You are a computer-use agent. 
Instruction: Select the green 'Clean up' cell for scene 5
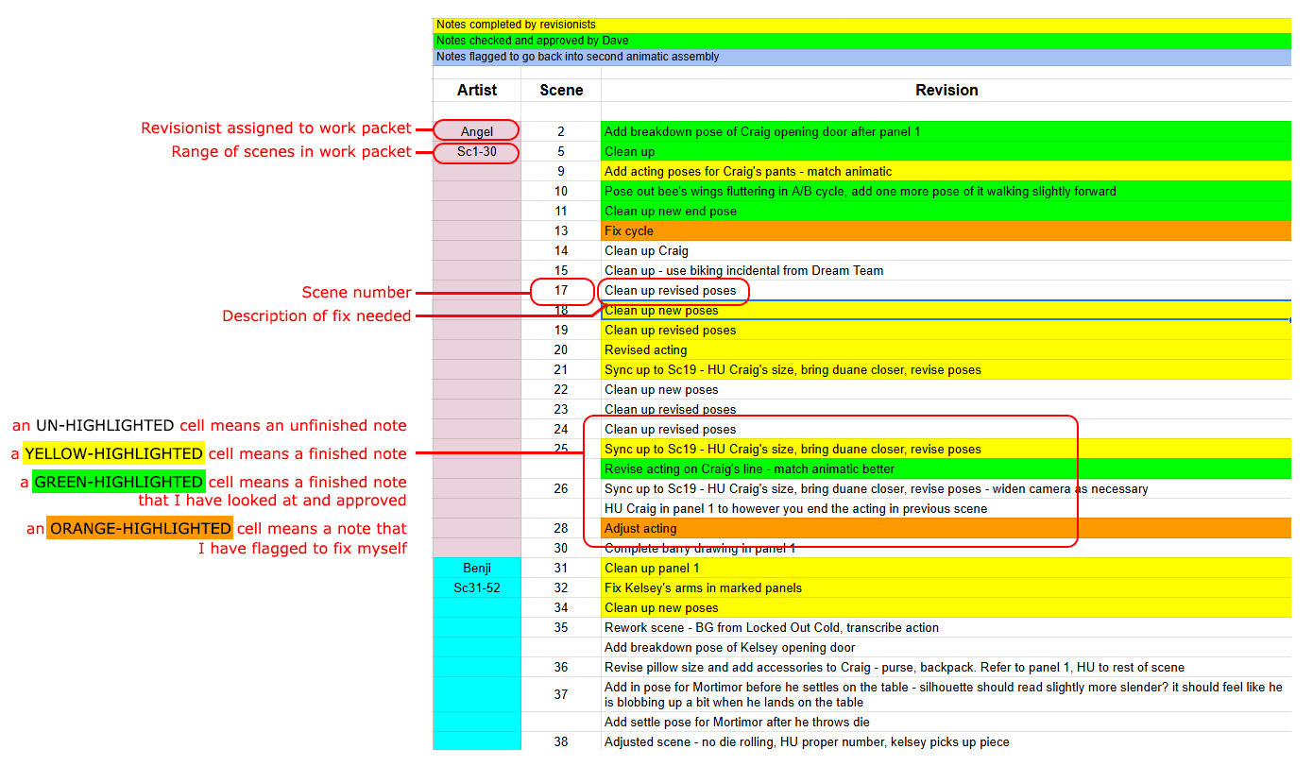[946, 151]
